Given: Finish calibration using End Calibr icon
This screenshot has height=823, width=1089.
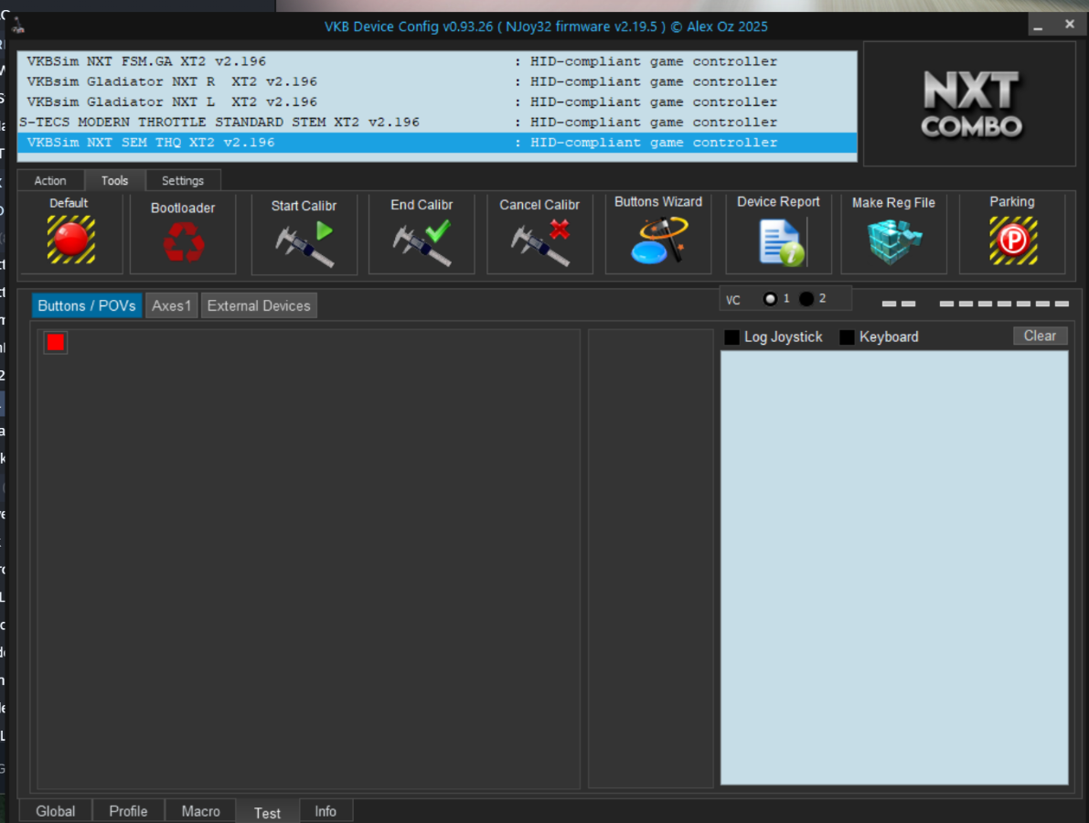Looking at the screenshot, I should (x=422, y=242).
